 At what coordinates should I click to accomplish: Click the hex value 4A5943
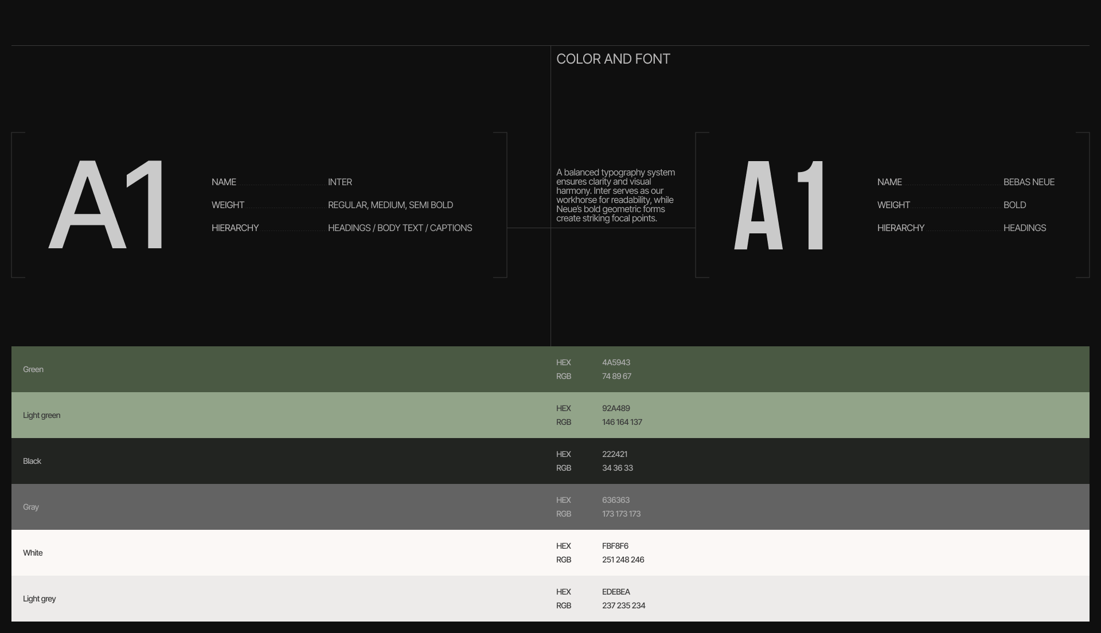click(x=616, y=363)
